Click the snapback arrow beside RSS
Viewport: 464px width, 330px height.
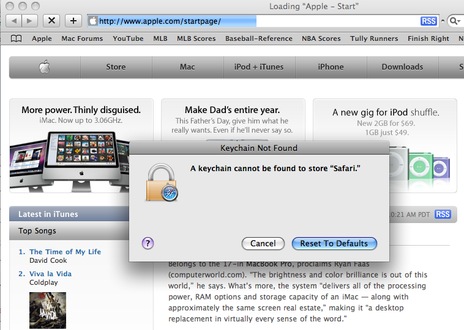coord(443,21)
